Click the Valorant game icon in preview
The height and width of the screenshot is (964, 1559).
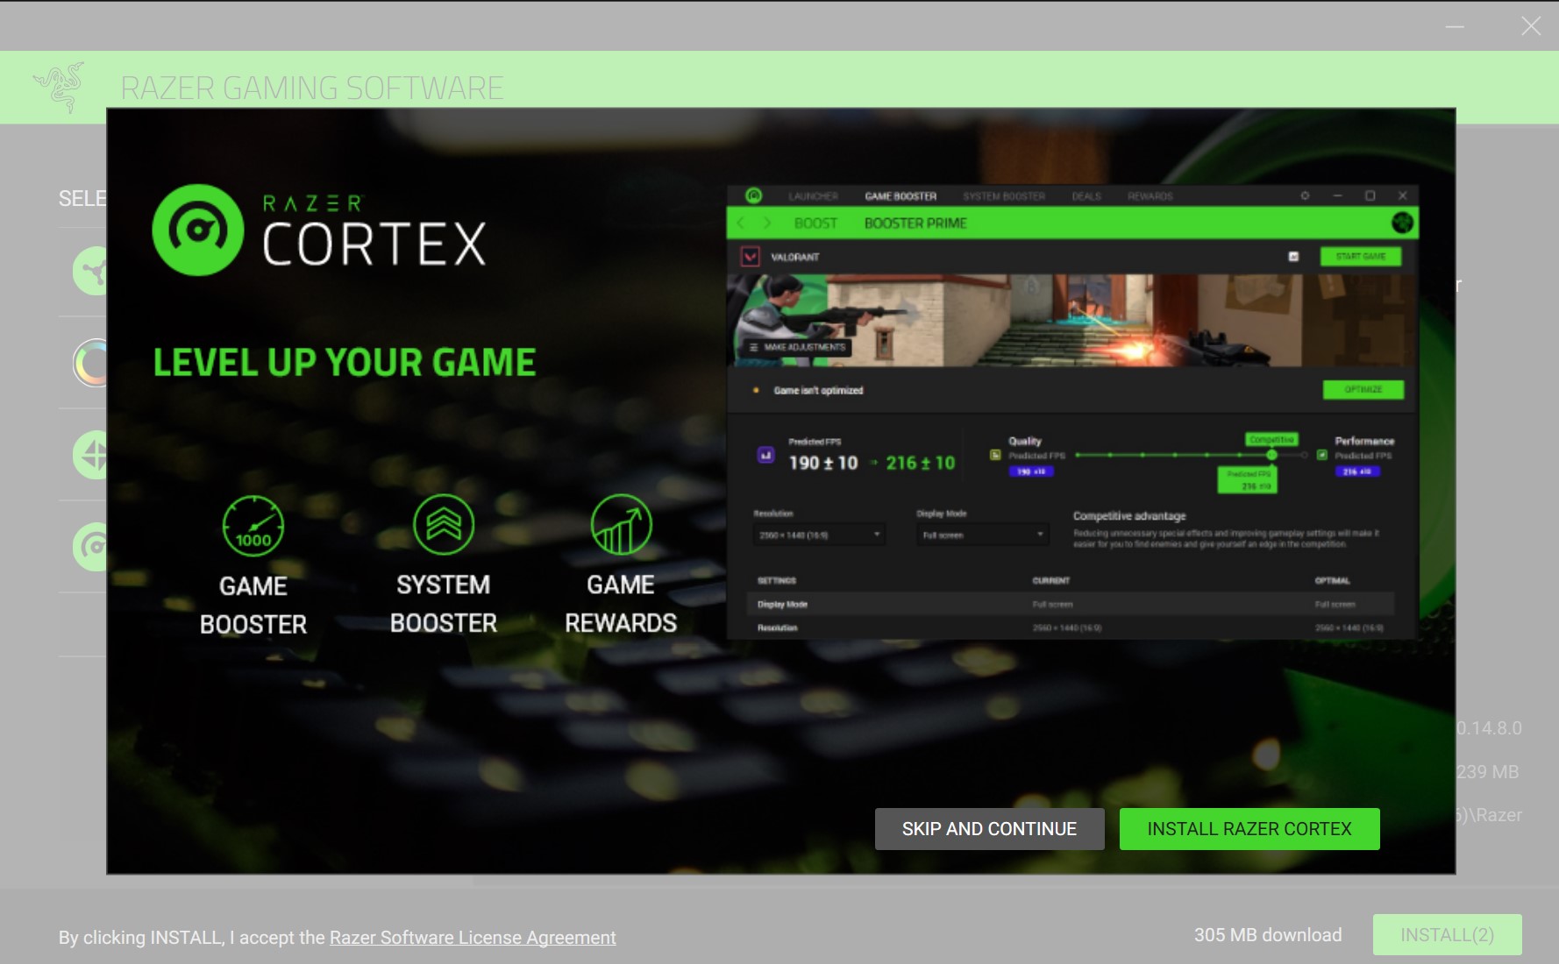750,257
